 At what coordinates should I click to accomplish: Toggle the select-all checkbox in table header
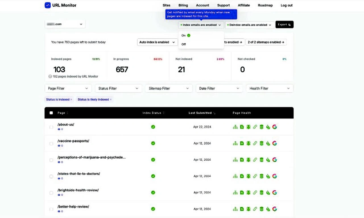(x=51, y=113)
